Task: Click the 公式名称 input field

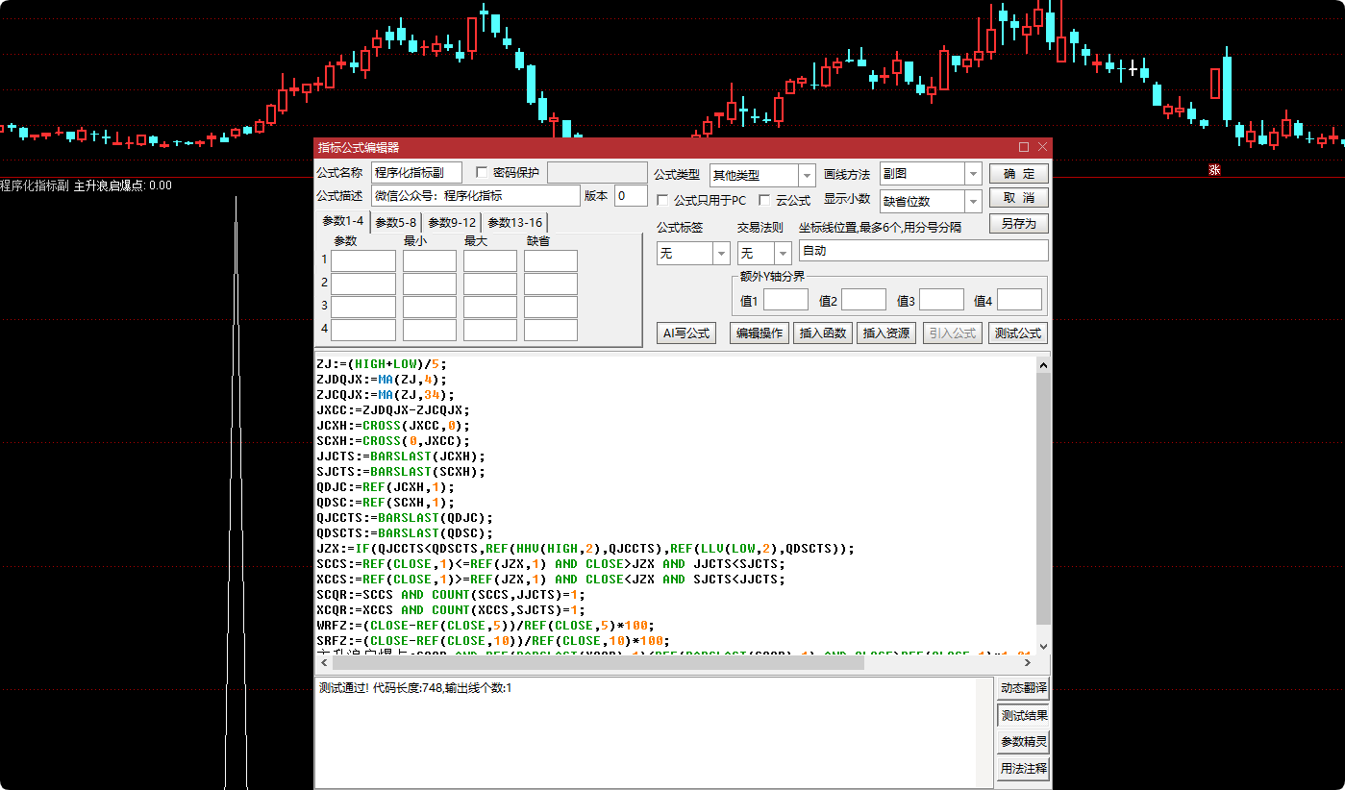Action: (416, 173)
